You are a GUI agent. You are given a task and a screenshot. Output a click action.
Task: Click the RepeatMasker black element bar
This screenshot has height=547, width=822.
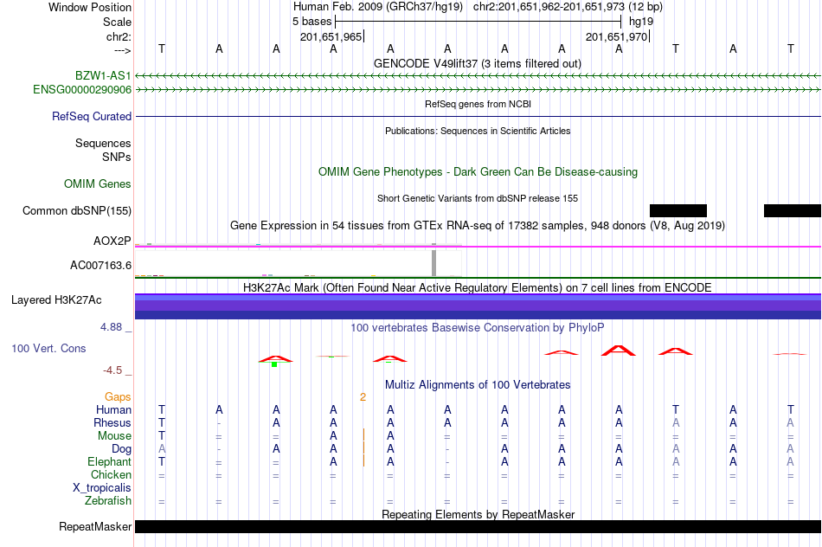pos(478,526)
